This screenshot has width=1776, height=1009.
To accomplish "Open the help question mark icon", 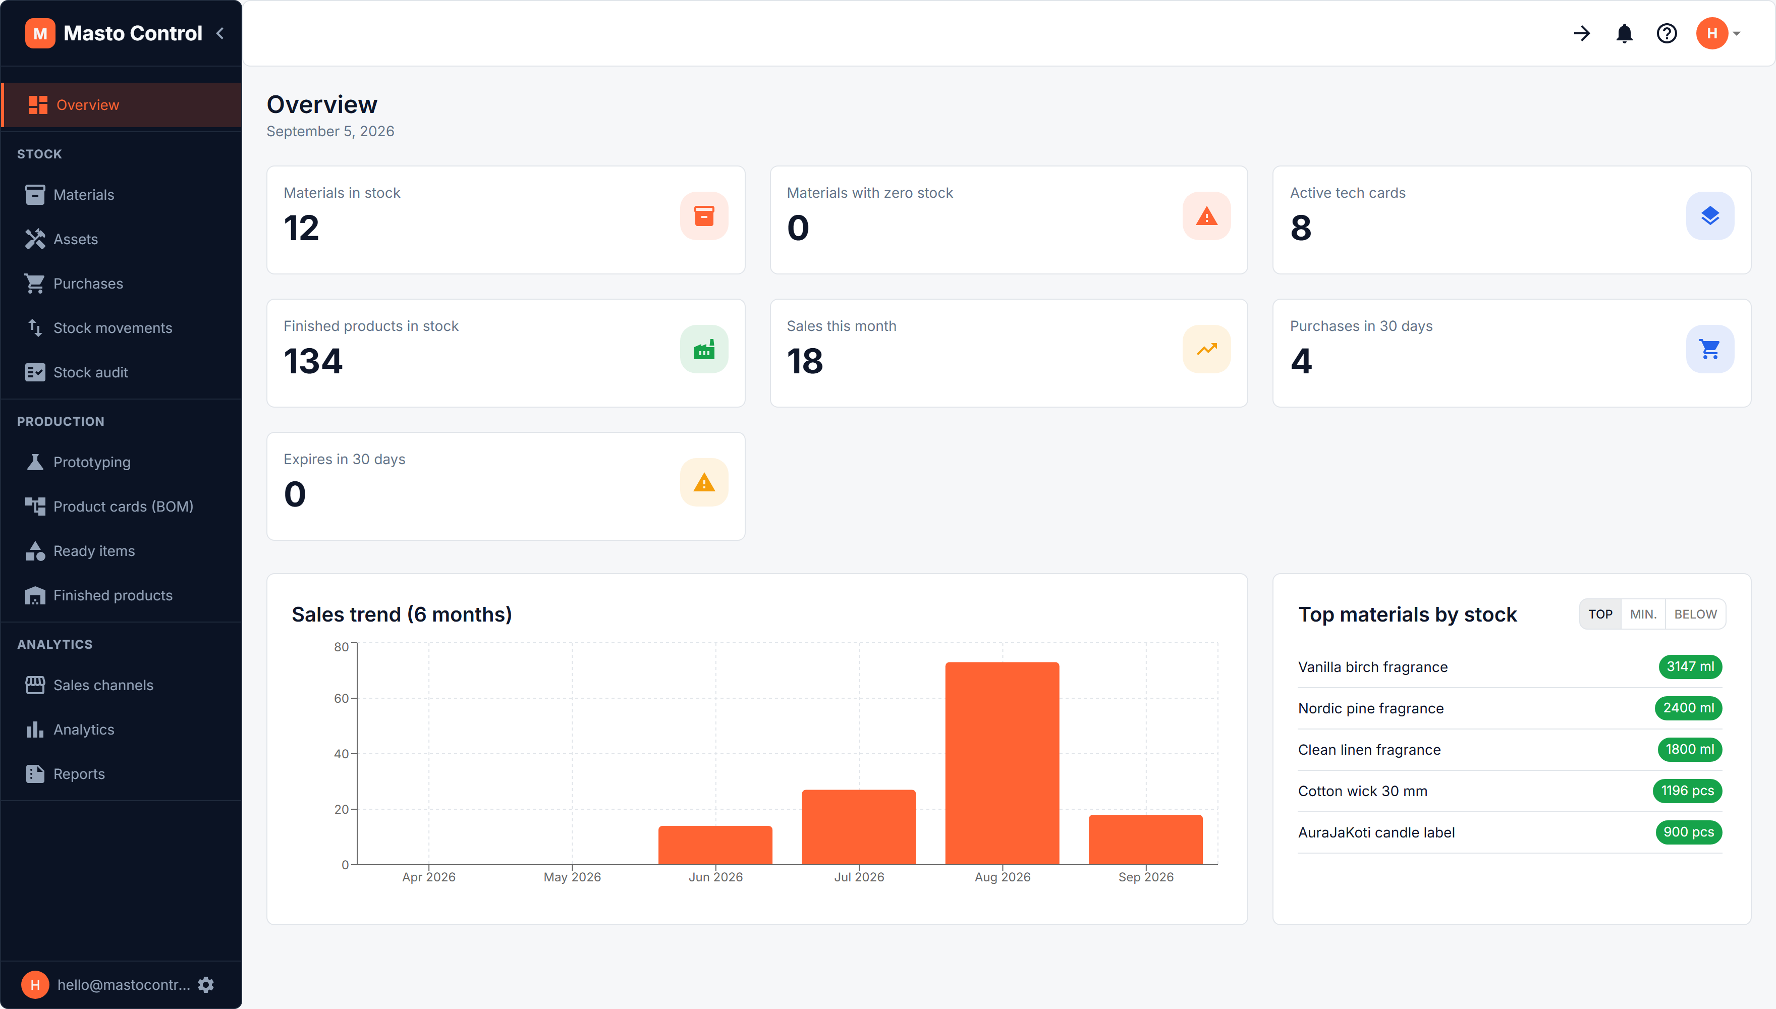I will pyautogui.click(x=1667, y=33).
